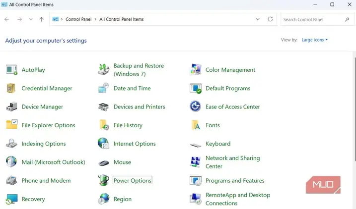This screenshot has width=356, height=209.
Task: Open the Default Programs icon
Action: (196, 88)
